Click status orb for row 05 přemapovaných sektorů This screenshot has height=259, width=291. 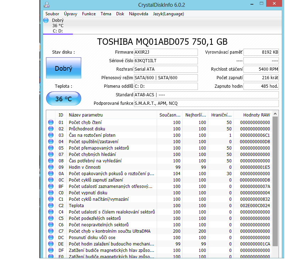(51, 148)
